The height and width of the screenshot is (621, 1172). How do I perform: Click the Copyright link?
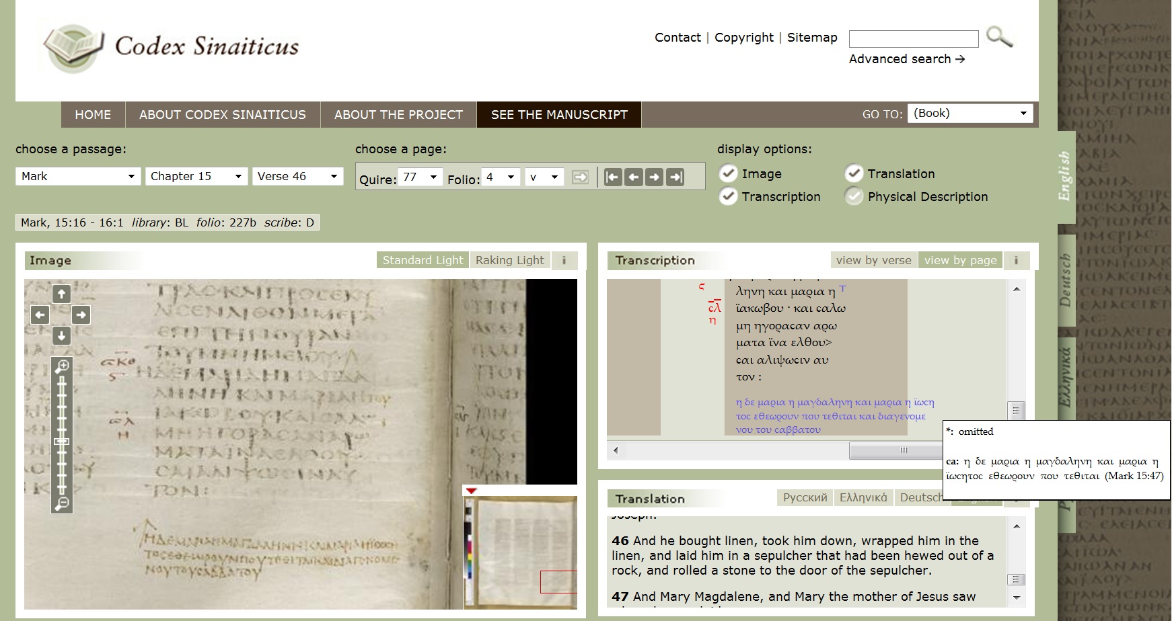744,38
